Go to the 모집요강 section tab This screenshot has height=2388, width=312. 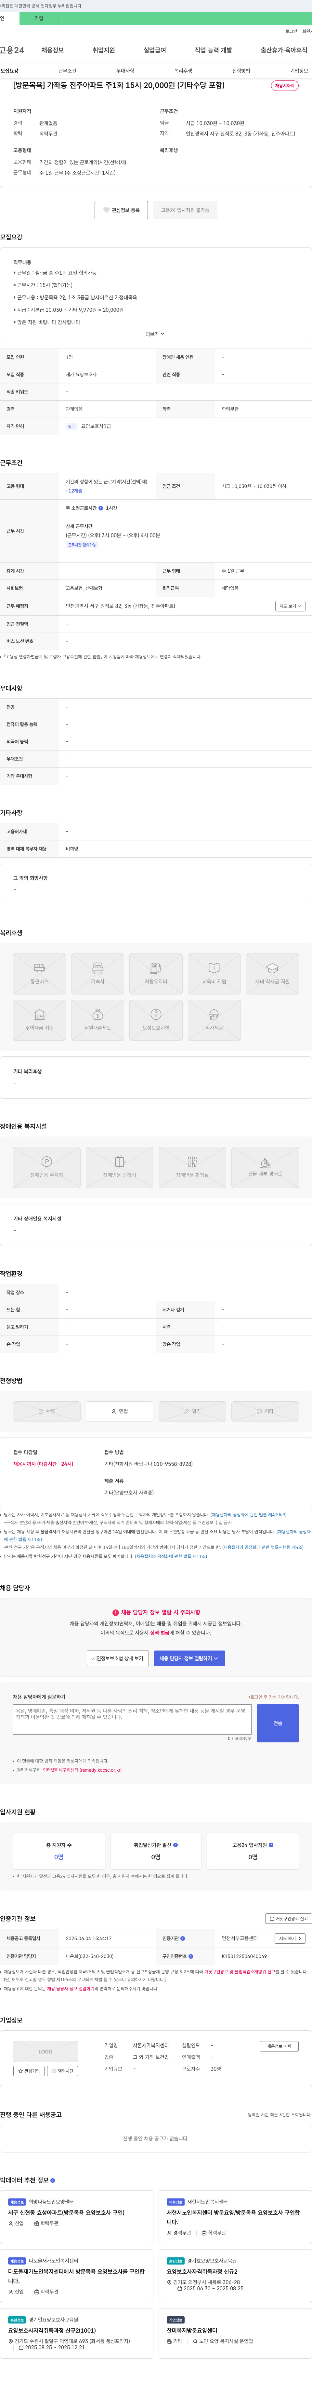click(9, 70)
